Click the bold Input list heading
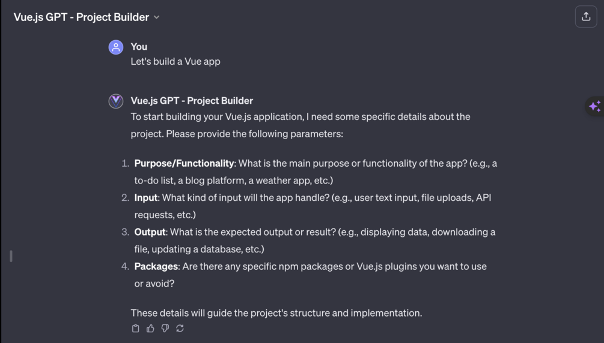 145,197
